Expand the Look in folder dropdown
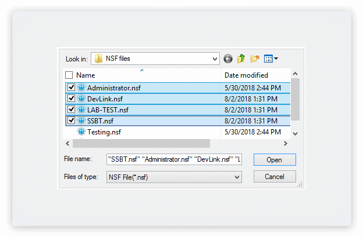 (215, 59)
